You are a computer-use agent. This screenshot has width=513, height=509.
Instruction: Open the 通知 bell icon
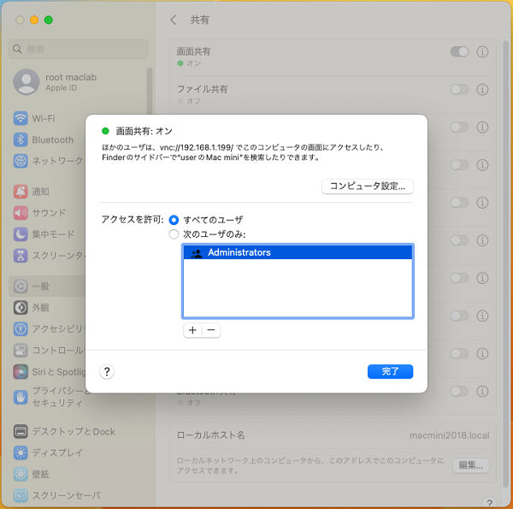coord(21,191)
